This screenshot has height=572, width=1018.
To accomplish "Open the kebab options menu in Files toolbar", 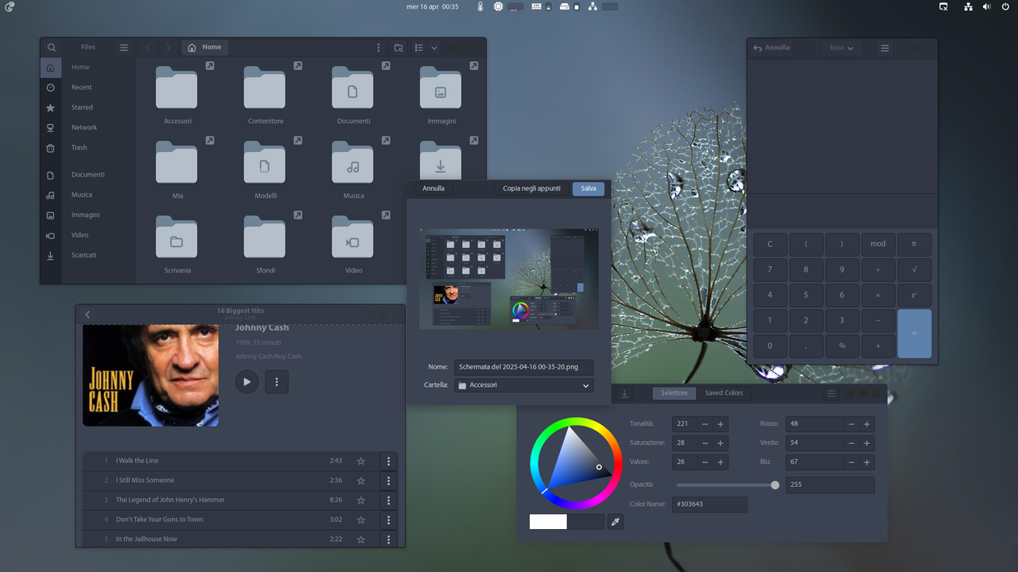I will [379, 48].
